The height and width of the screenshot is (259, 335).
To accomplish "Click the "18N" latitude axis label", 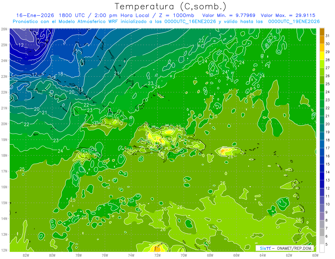I will point(4,155).
